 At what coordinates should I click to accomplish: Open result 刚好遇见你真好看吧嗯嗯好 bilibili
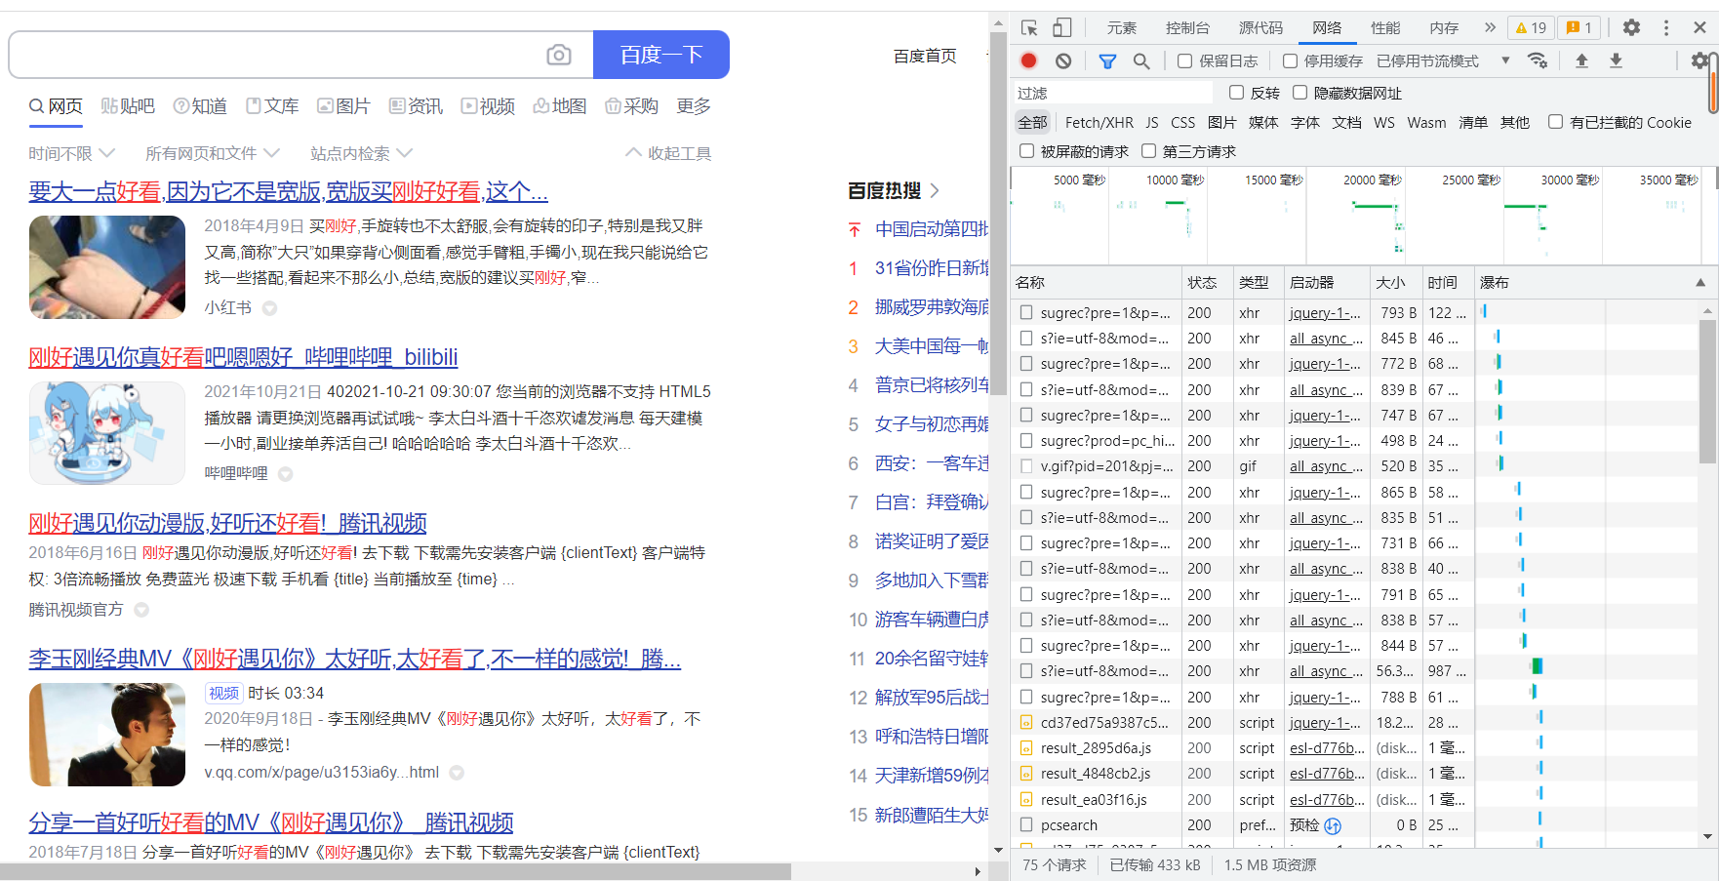[243, 357]
